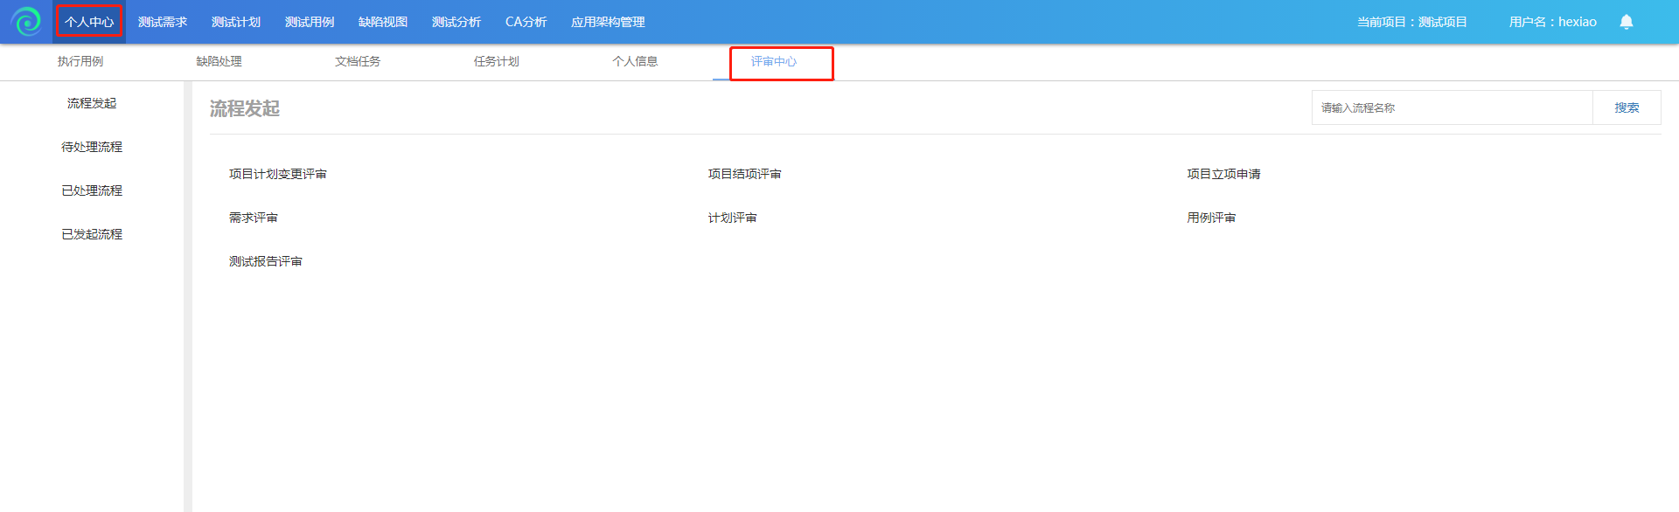This screenshot has width=1679, height=512.
Task: Open 缺陷视图 from the top bar
Action: (x=383, y=22)
